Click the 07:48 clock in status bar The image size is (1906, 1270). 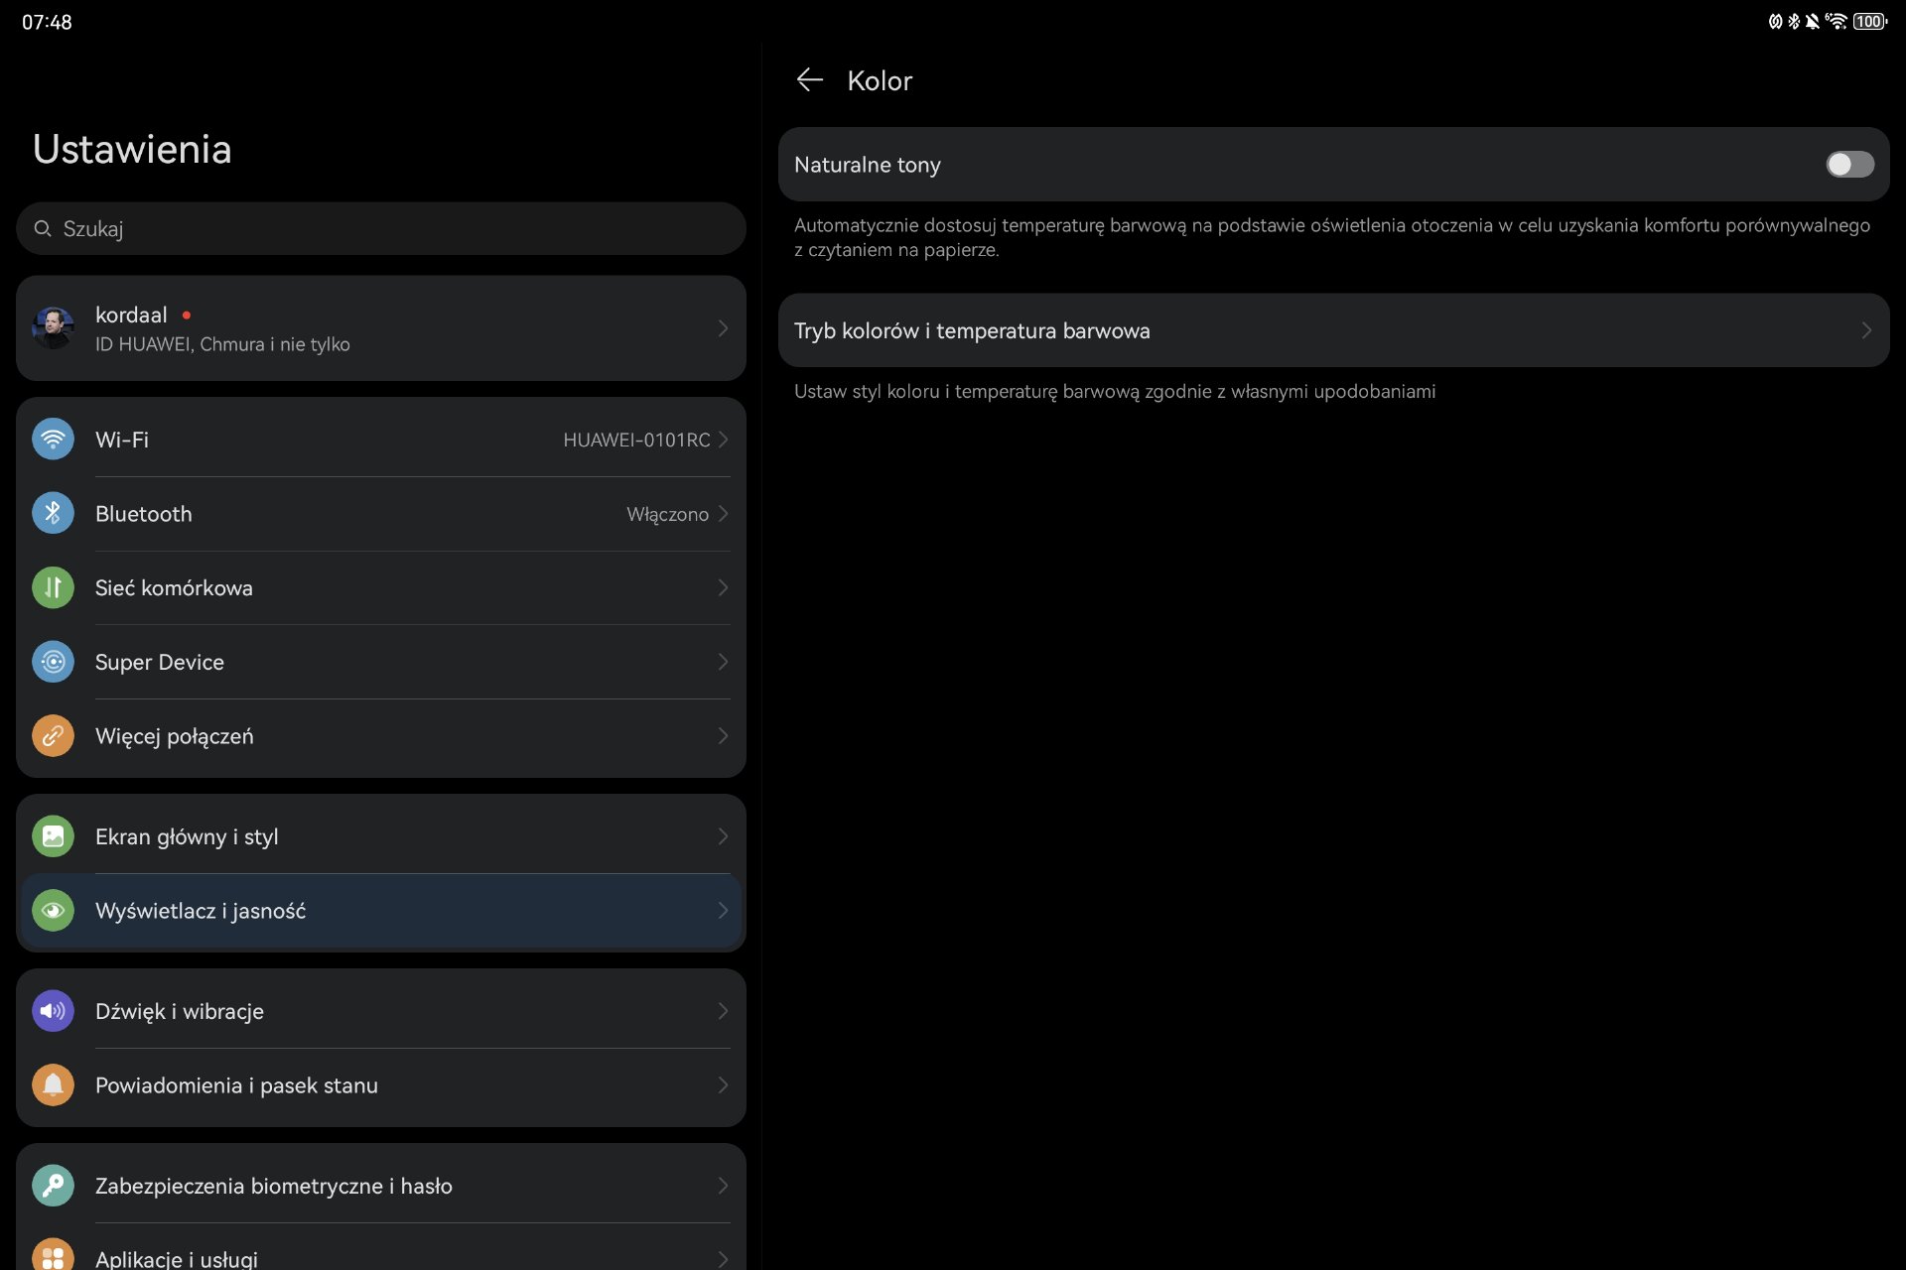(47, 22)
